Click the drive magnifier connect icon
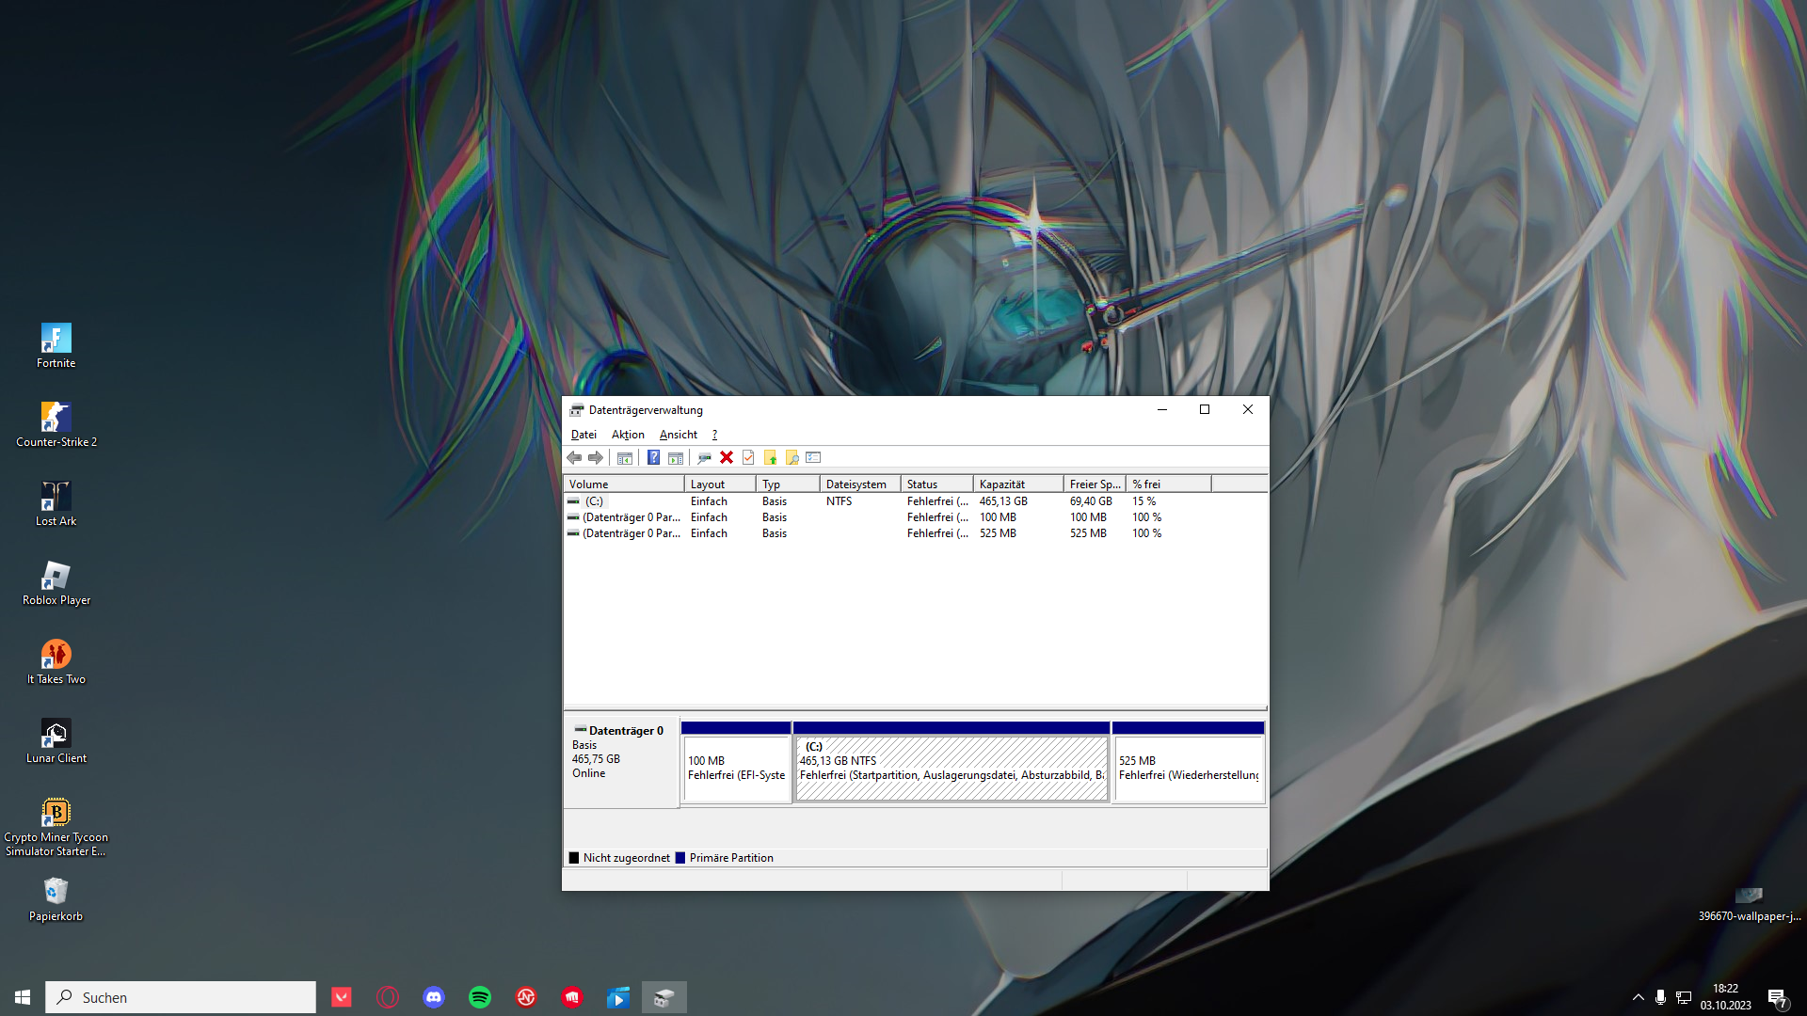The image size is (1807, 1016). (x=704, y=458)
